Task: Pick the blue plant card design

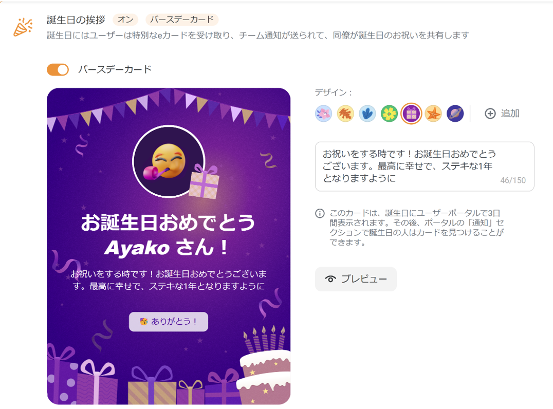Action: pos(367,114)
